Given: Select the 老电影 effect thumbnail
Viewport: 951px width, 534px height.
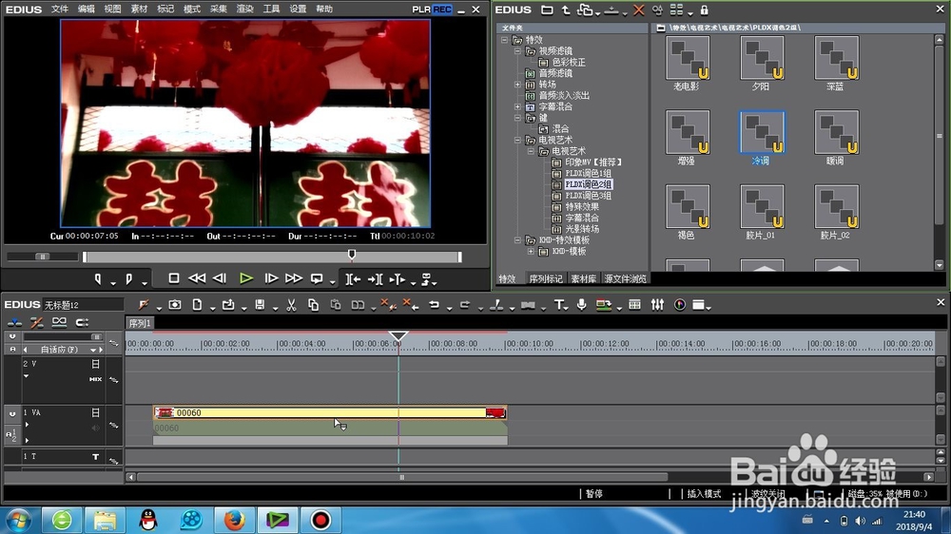Looking at the screenshot, I should pos(687,58).
